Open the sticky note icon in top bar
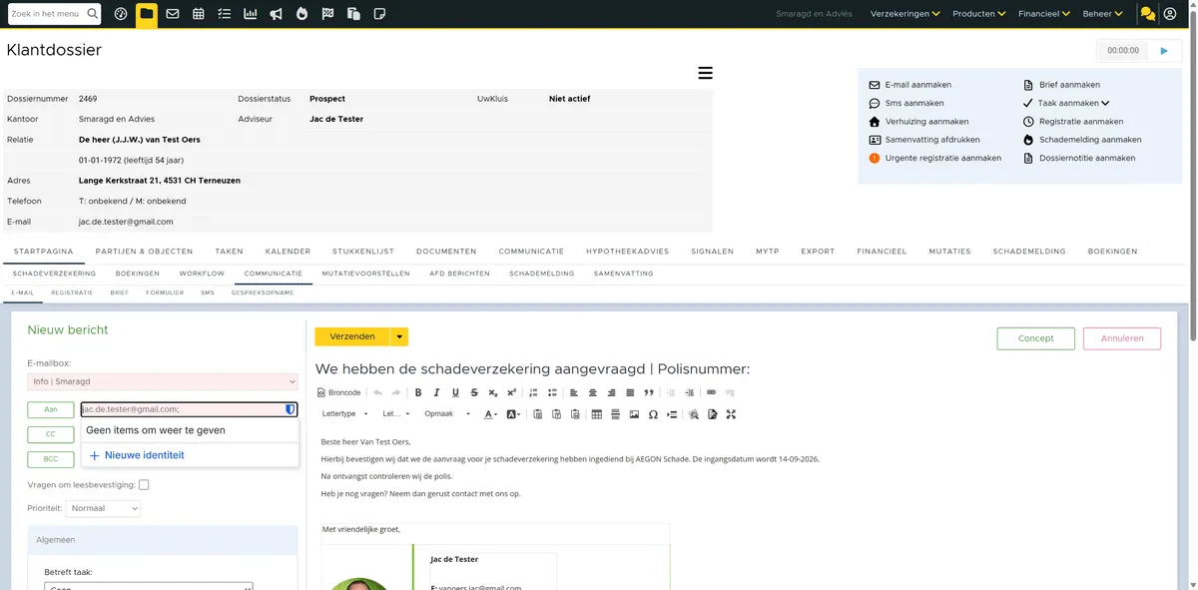The image size is (1198, 590). pyautogui.click(x=379, y=14)
